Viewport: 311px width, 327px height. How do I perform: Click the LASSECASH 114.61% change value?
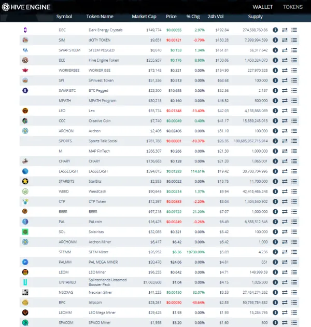(197, 171)
